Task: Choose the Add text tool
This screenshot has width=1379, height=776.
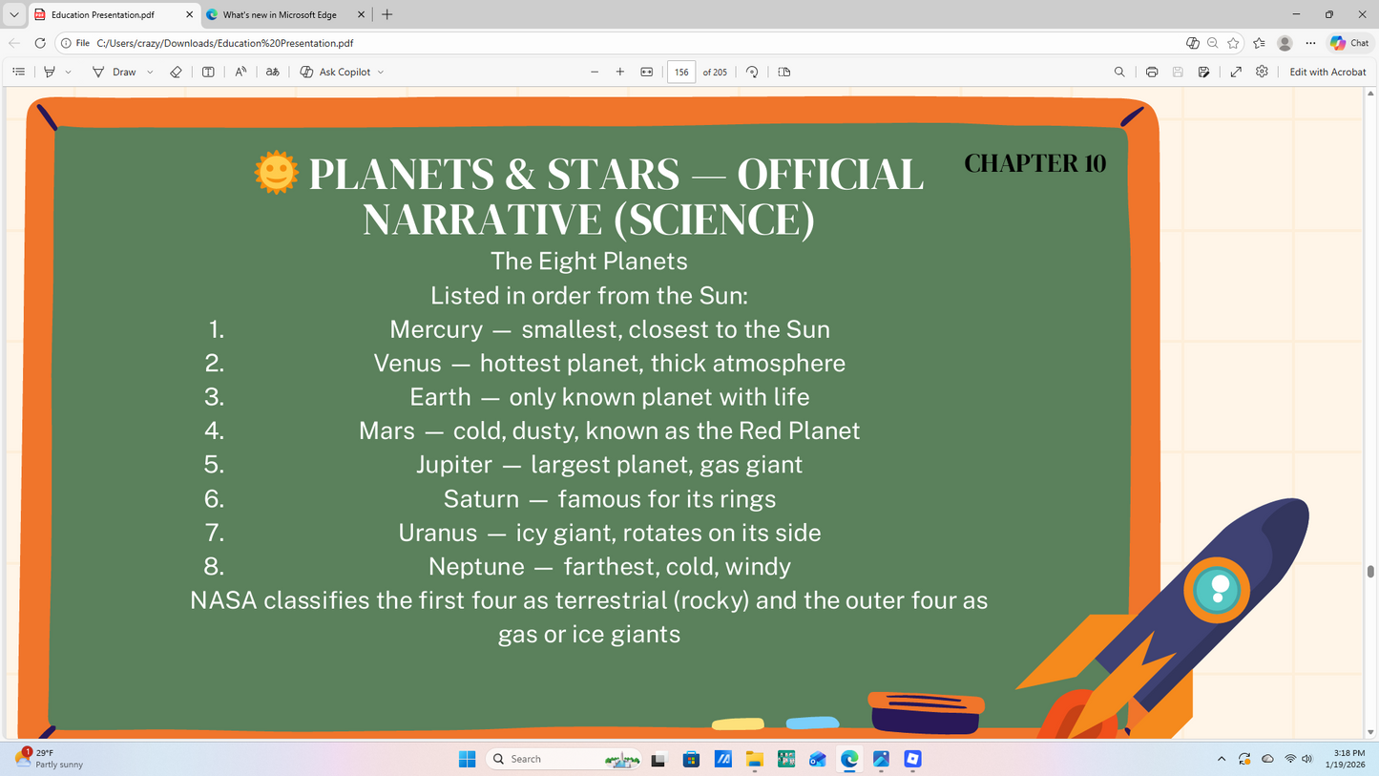Action: (208, 72)
